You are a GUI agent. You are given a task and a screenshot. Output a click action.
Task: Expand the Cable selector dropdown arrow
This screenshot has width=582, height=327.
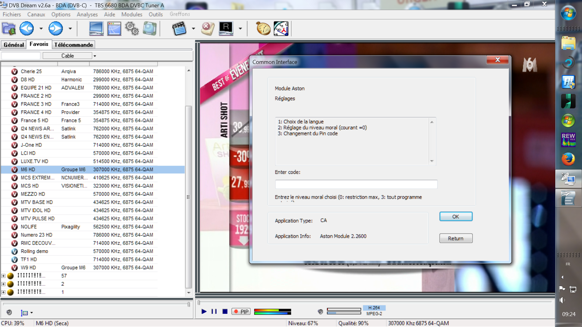(95, 56)
